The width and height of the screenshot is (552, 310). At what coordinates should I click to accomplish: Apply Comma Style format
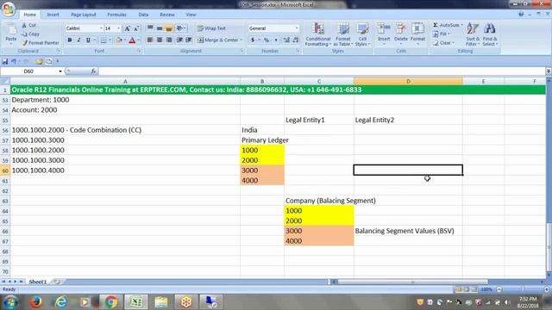(276, 40)
